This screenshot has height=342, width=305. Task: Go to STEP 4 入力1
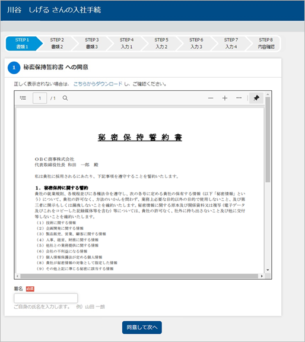pos(126,43)
